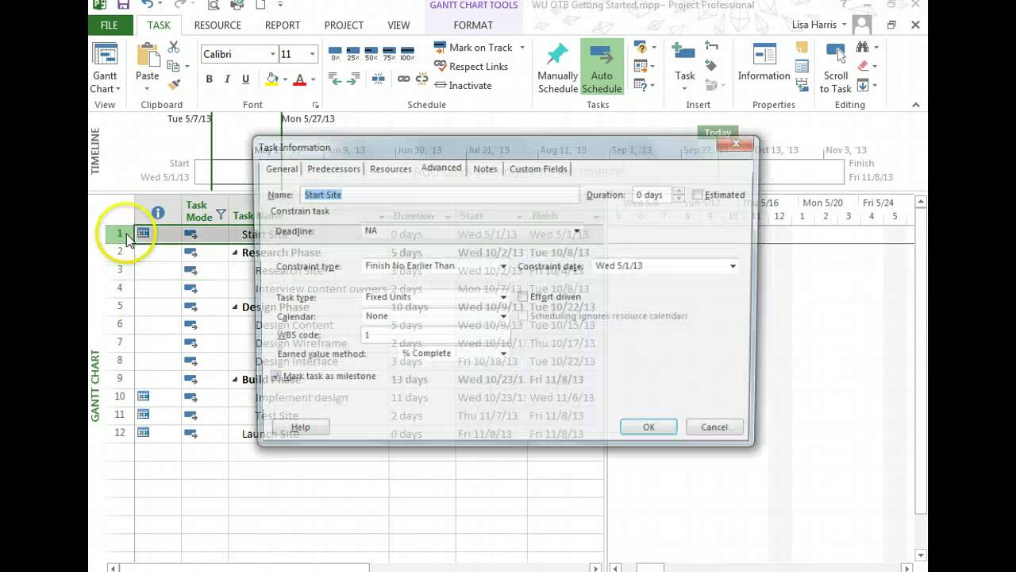1016x572 pixels.
Task: Check the Effort driven checkbox
Action: (522, 296)
